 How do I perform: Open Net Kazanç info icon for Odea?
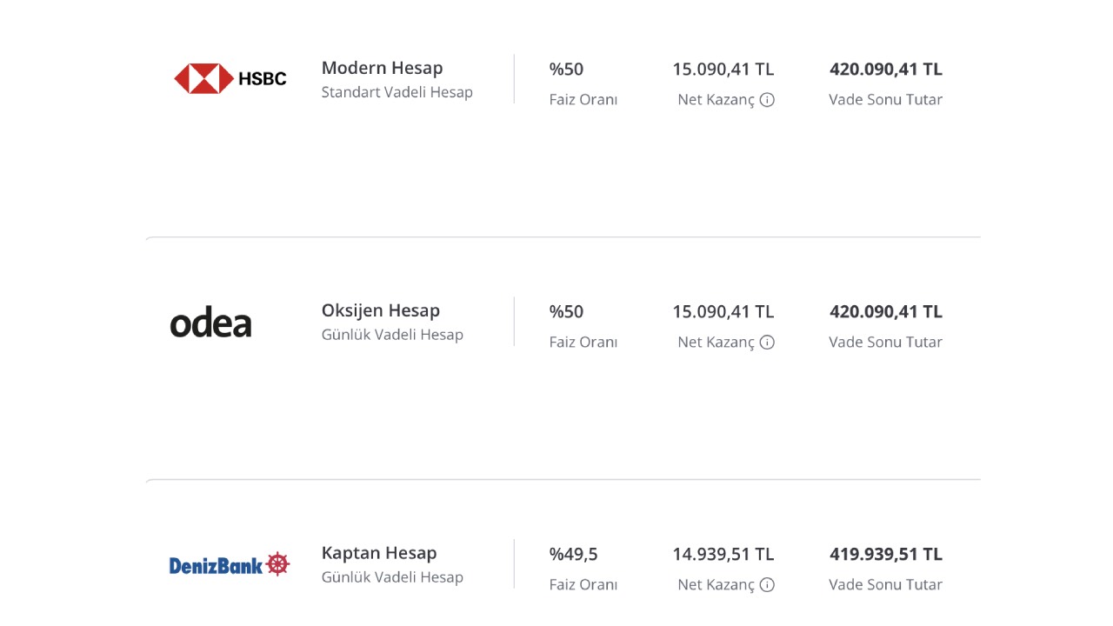(767, 343)
